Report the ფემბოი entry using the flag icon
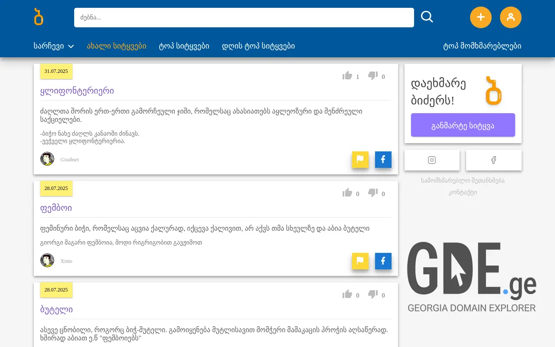Viewport: 555px width, 347px height. pyautogui.click(x=360, y=261)
